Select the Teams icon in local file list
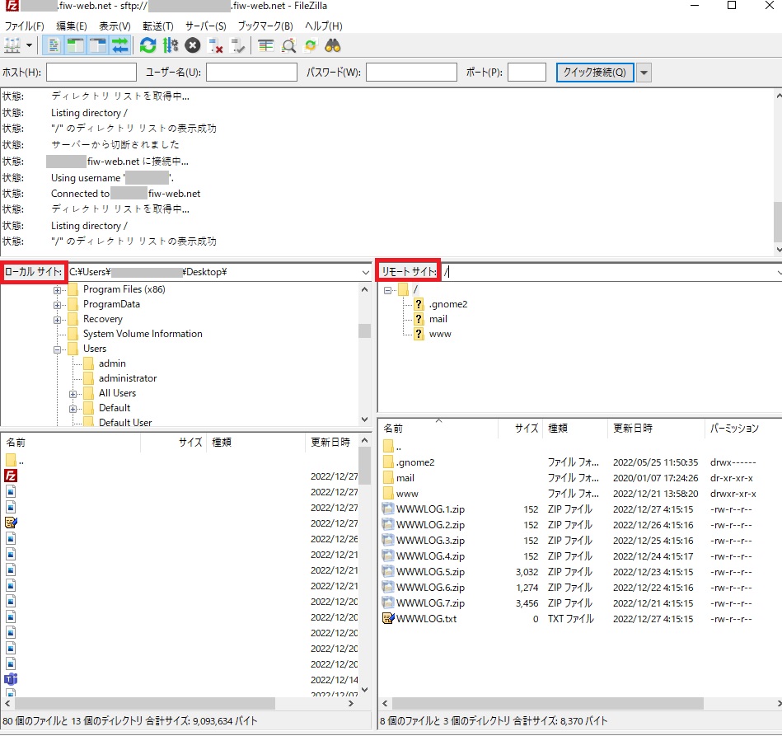Screen dimensions: 782x736 (11, 679)
